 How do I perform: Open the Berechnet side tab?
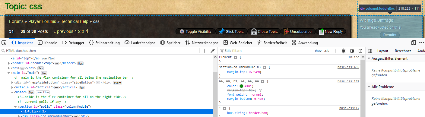403,51
